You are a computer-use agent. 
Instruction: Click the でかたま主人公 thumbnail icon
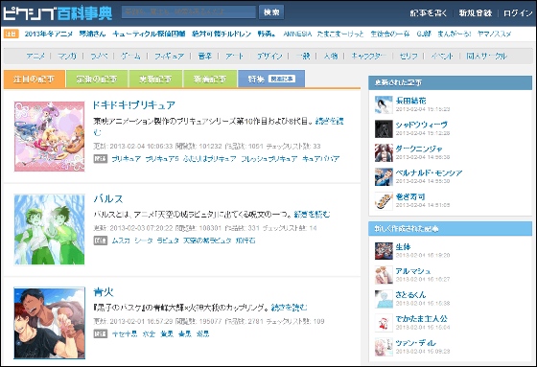coord(384,323)
